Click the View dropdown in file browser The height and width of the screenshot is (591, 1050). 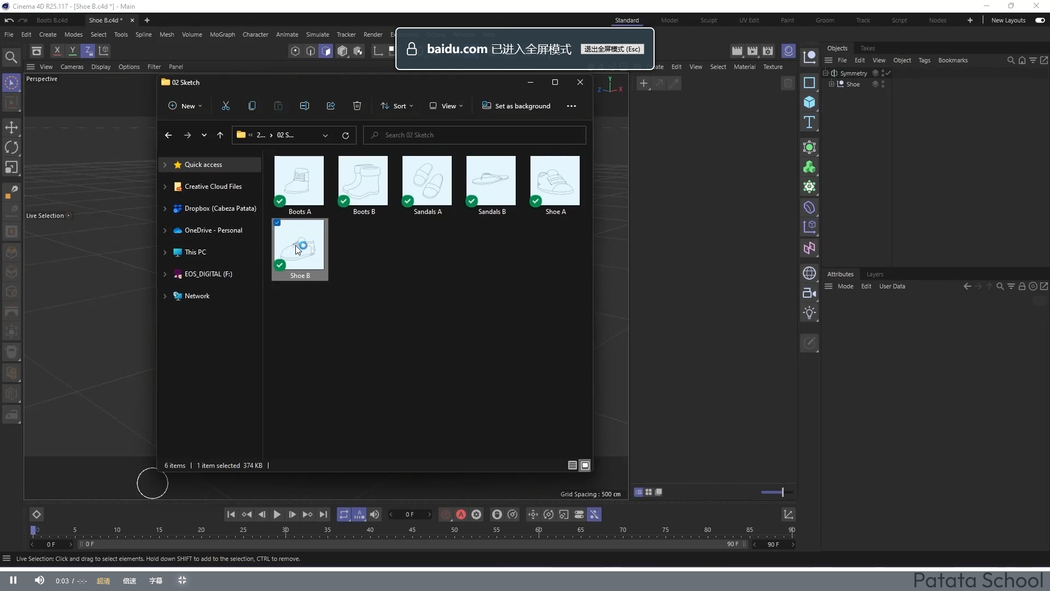[447, 106]
